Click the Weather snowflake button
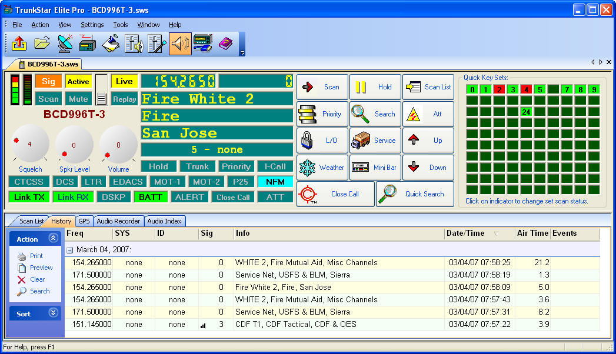Image resolution: width=616 pixels, height=354 pixels. point(322,167)
